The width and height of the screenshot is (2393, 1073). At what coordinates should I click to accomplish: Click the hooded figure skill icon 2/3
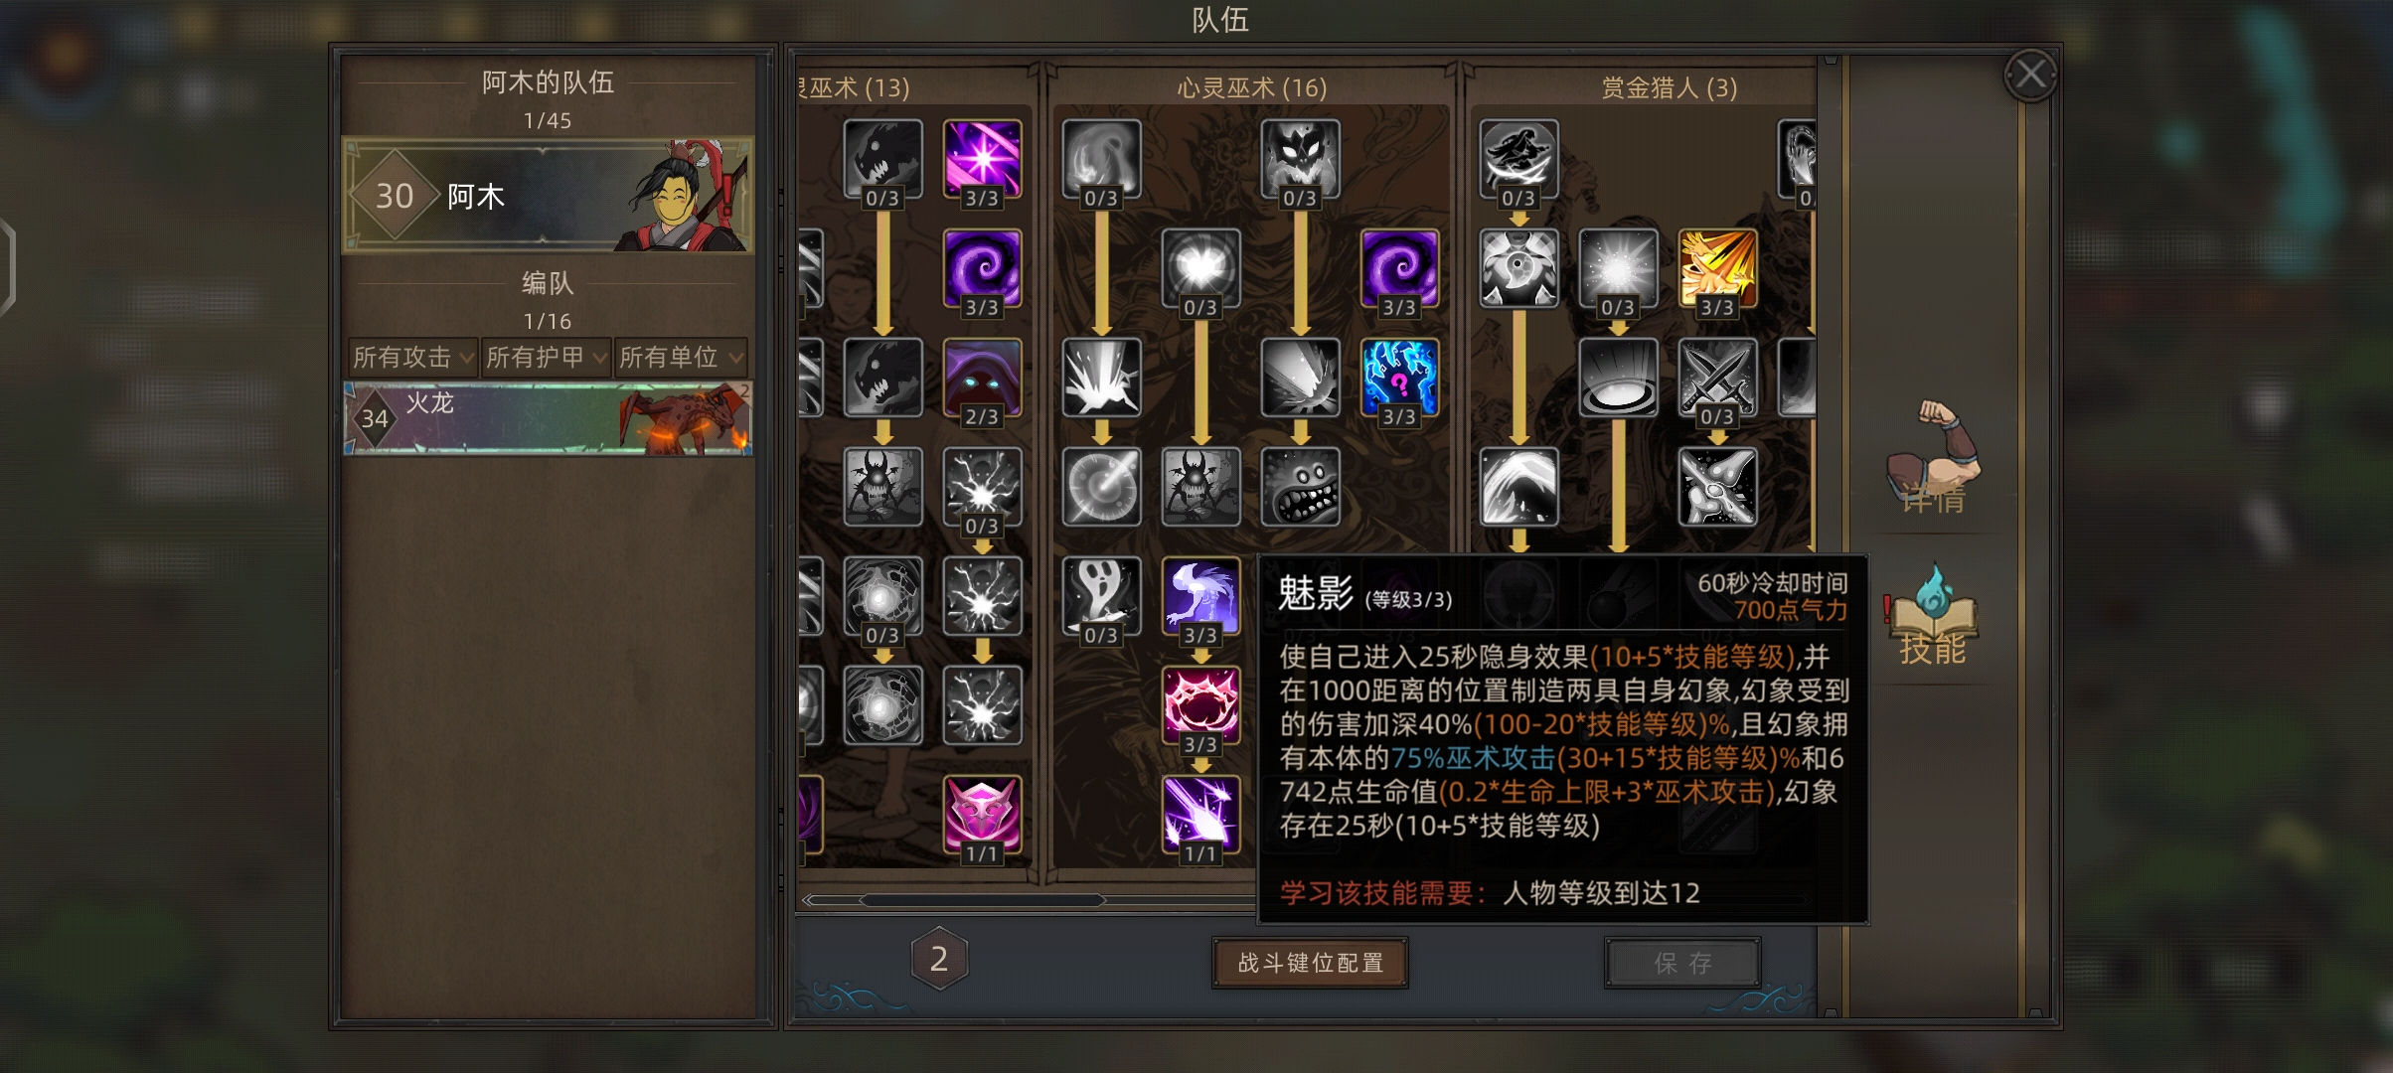[982, 378]
